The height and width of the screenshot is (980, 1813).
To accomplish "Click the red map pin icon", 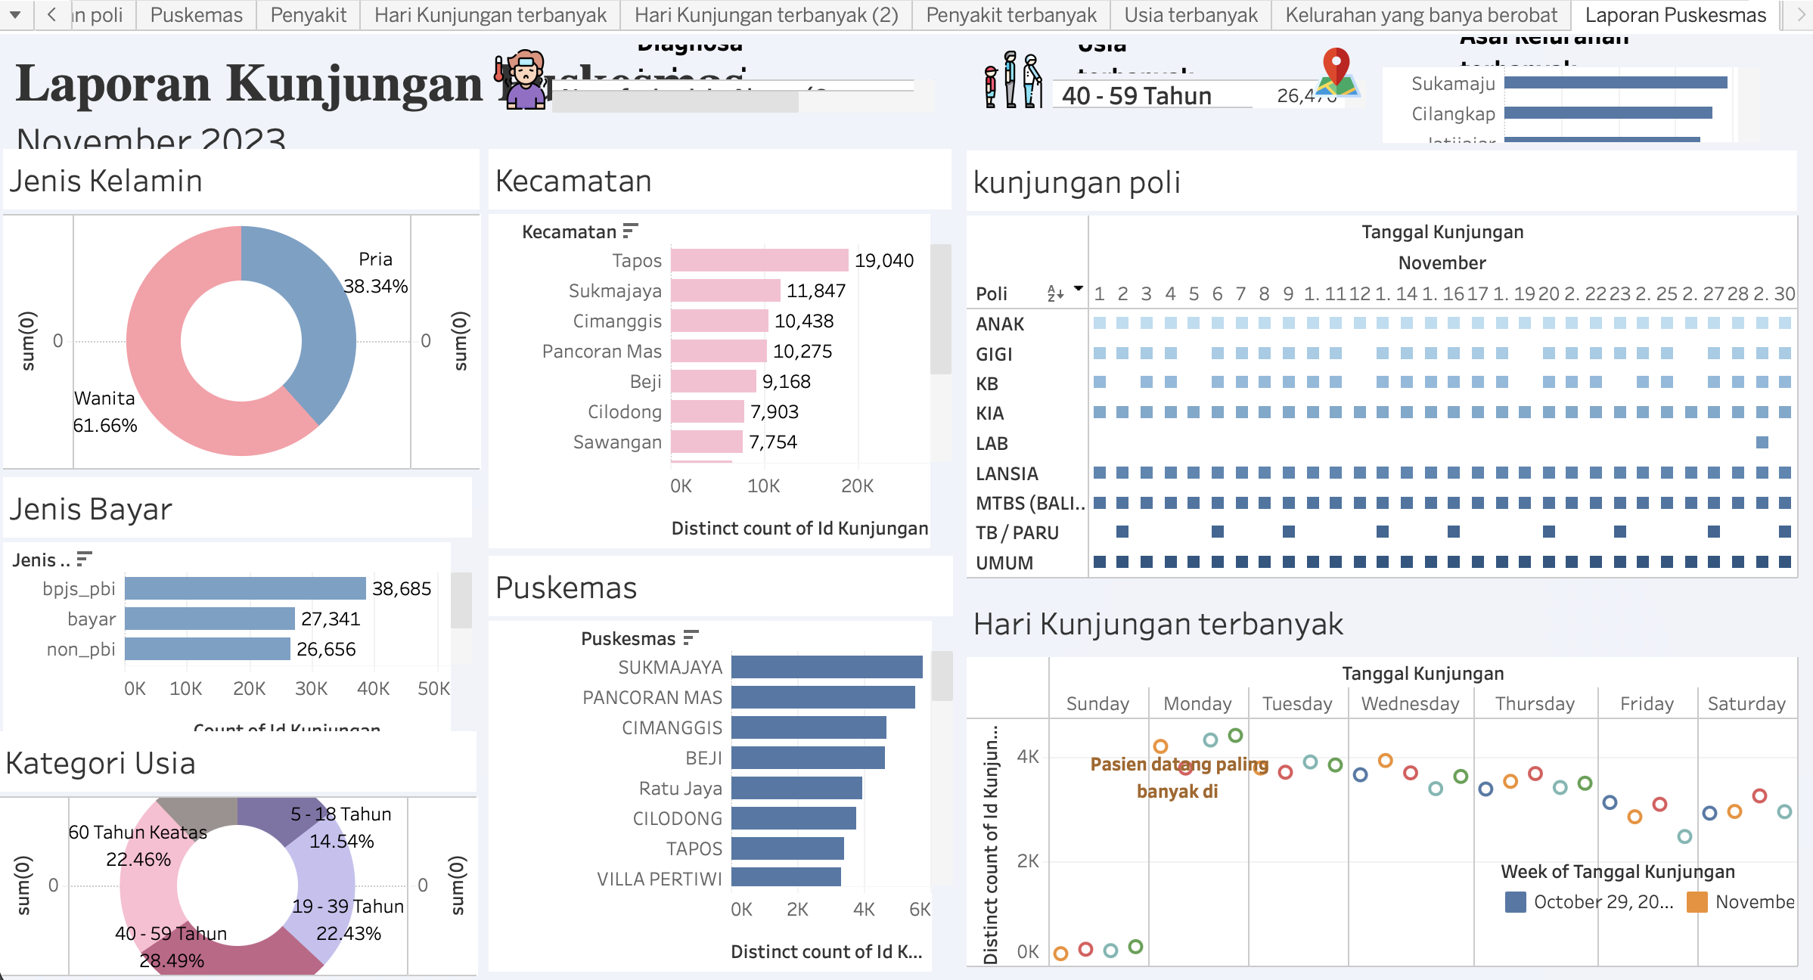I will click(x=1336, y=71).
